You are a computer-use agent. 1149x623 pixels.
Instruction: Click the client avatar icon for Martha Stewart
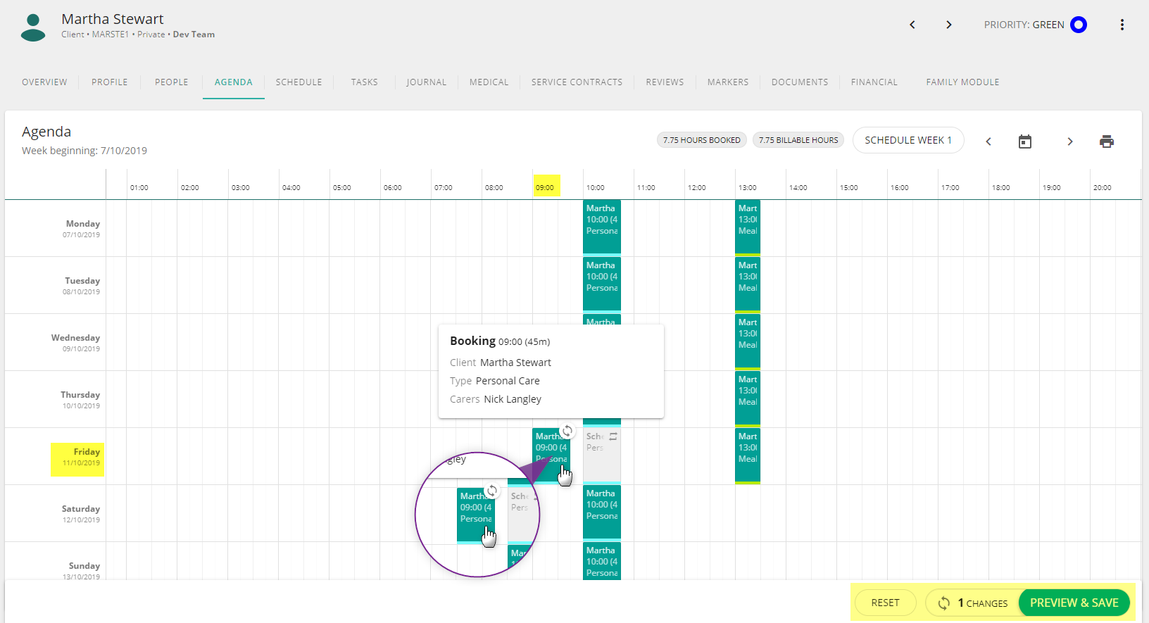pos(33,27)
